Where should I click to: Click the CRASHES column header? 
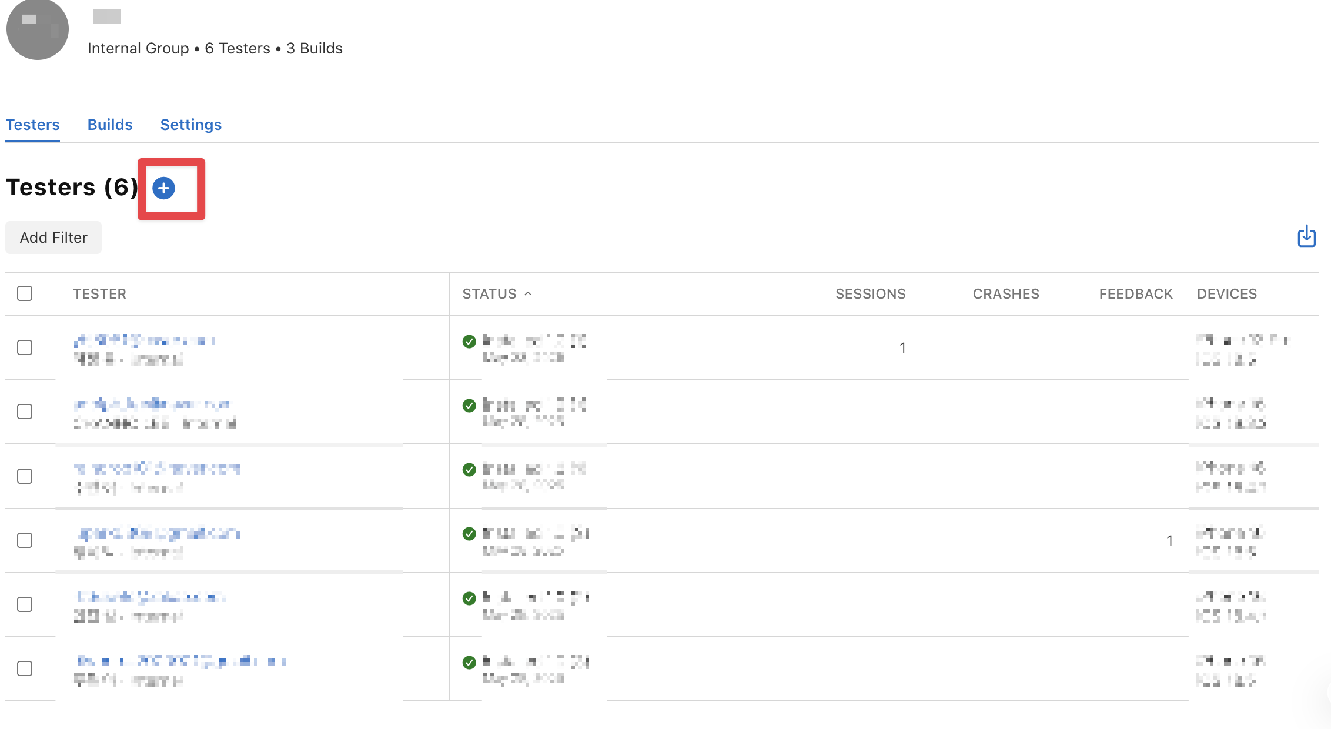(x=1005, y=294)
